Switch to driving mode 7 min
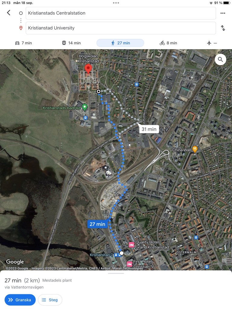The height and width of the screenshot is (309, 232). coord(24,43)
